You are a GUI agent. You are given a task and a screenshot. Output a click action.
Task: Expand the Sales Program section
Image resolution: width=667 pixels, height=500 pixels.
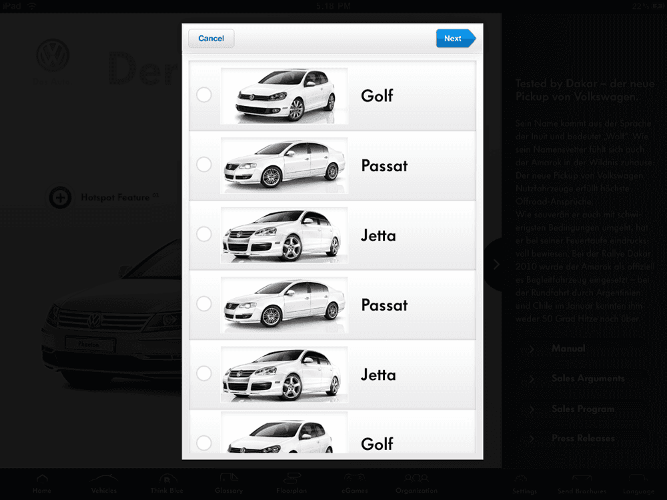coord(584,409)
